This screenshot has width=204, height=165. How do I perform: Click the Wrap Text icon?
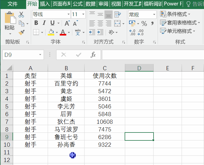point(118,14)
